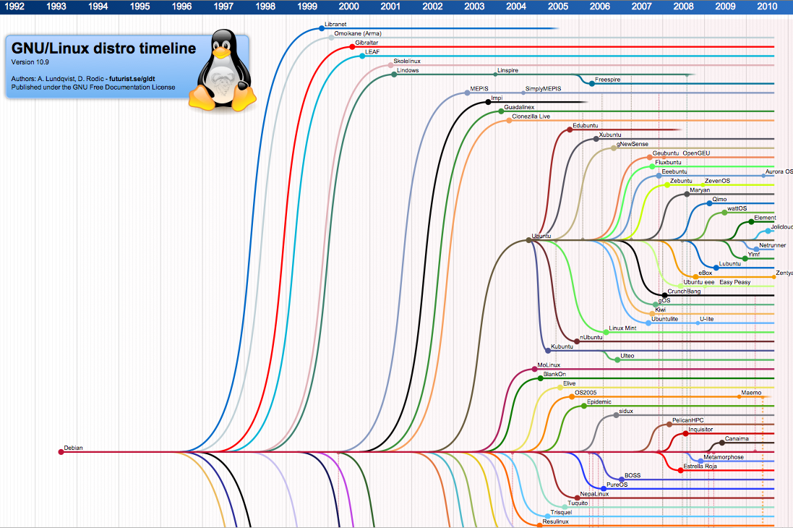Click the Freespire node
This screenshot has height=528, width=793.
[x=592, y=83]
